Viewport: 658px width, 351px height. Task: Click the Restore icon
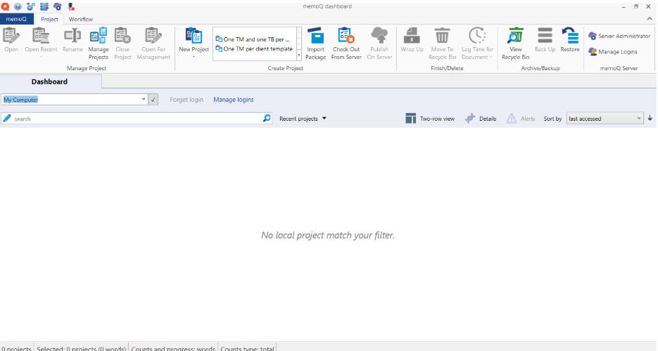pos(570,36)
